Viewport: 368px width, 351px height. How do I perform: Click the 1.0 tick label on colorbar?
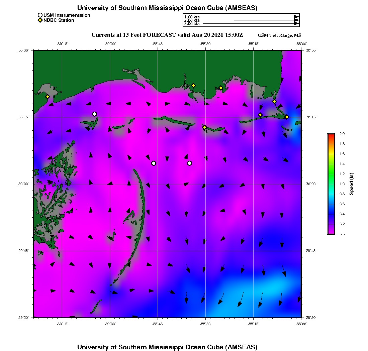tap(342, 184)
